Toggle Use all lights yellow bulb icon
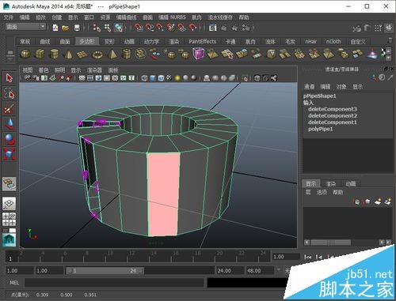The height and width of the screenshot is (301, 396). [x=177, y=78]
